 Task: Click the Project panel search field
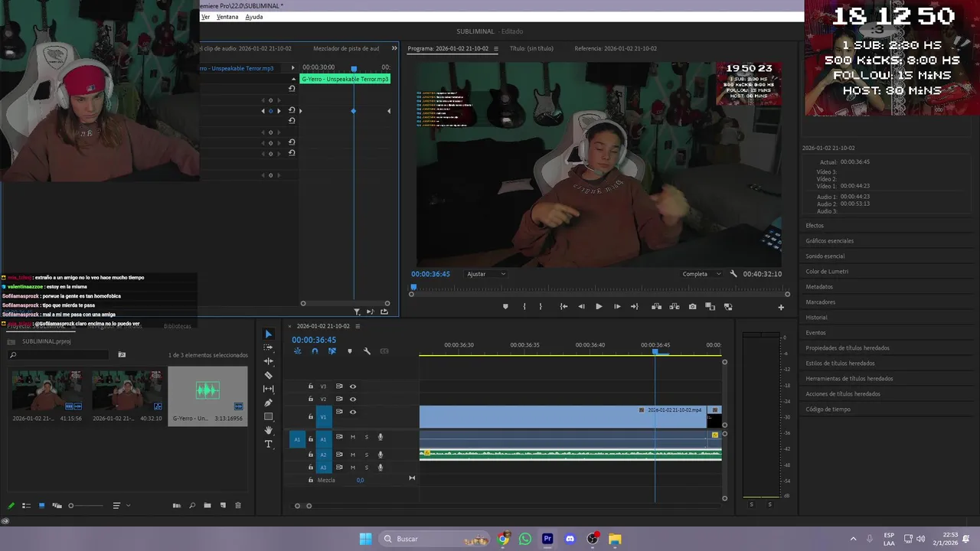(60, 355)
